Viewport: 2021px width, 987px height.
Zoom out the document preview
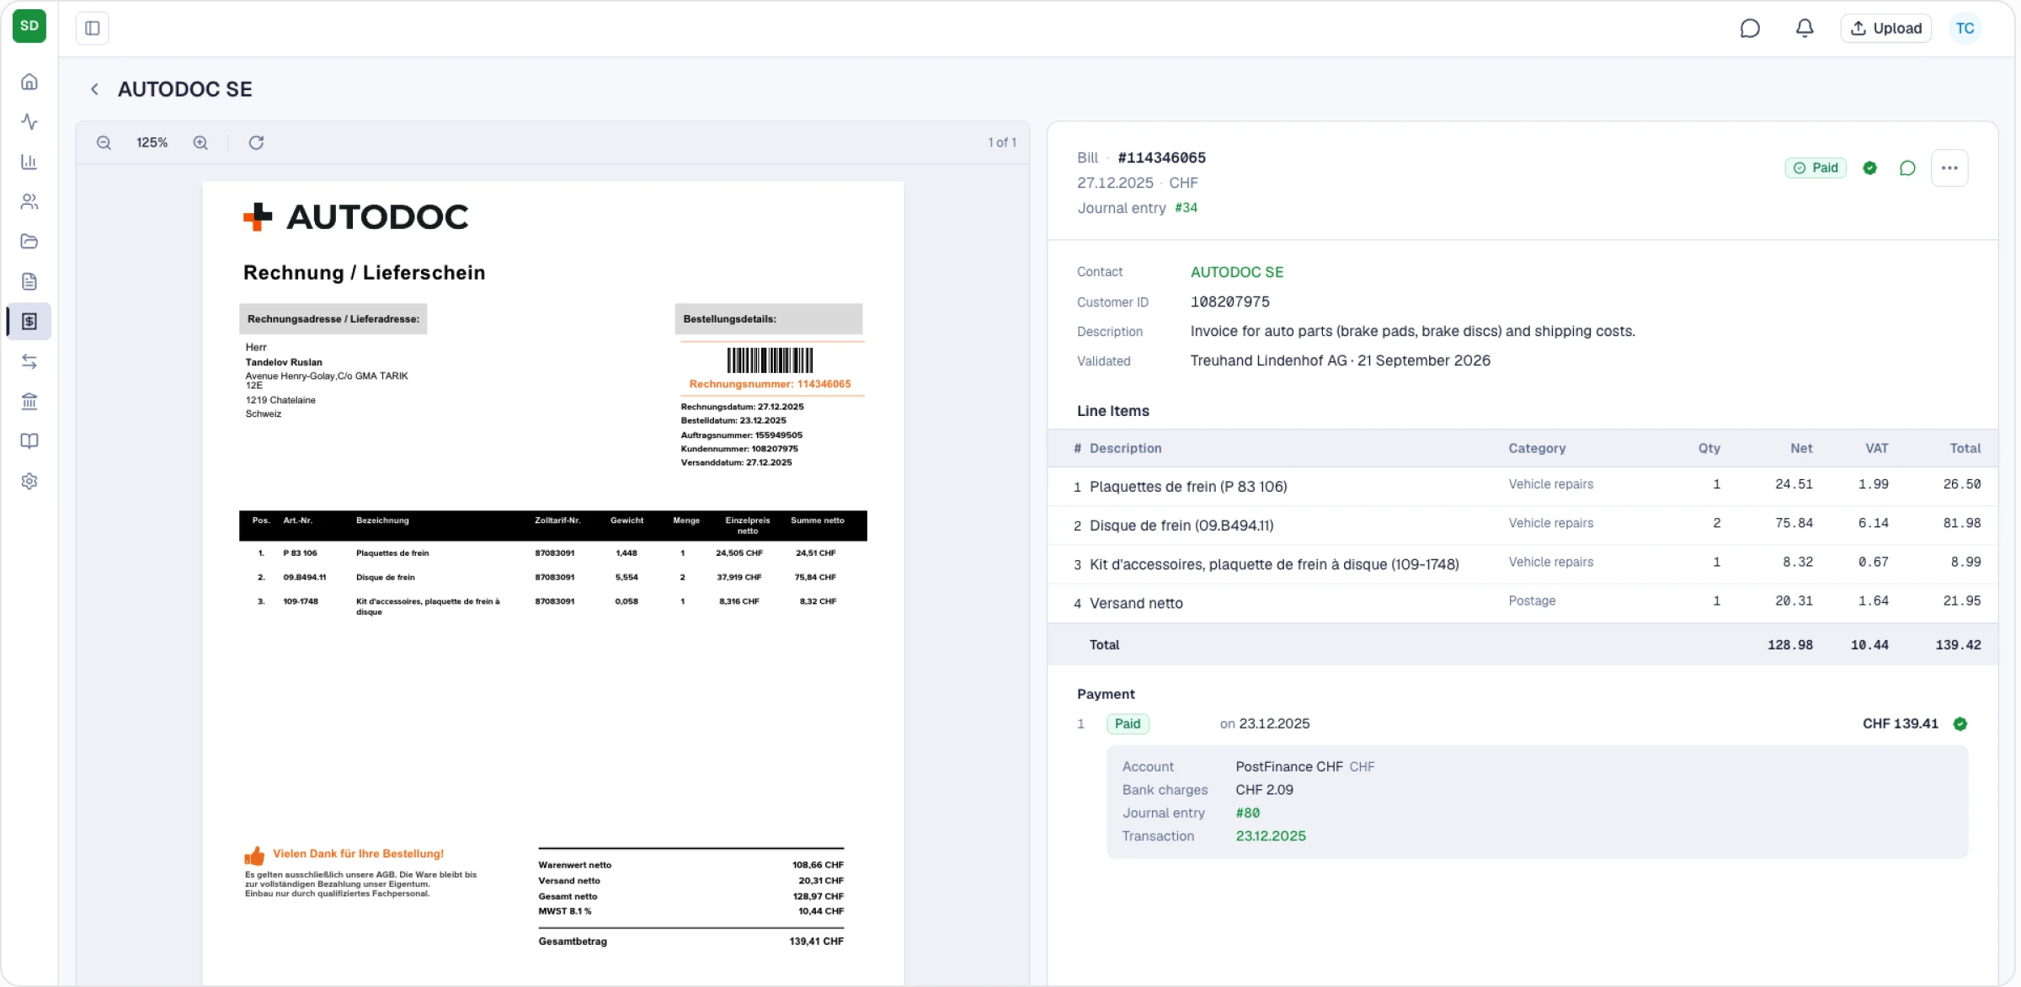click(104, 143)
